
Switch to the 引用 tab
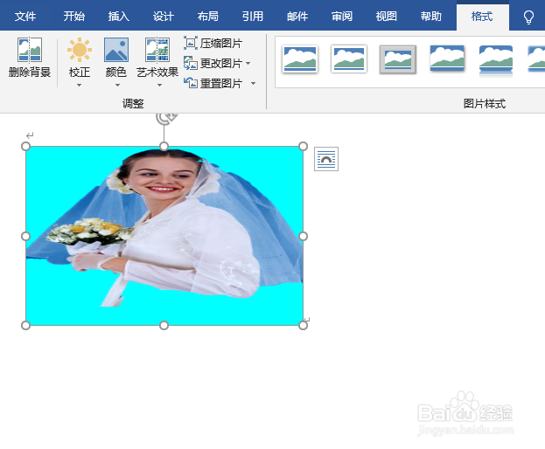point(253,17)
